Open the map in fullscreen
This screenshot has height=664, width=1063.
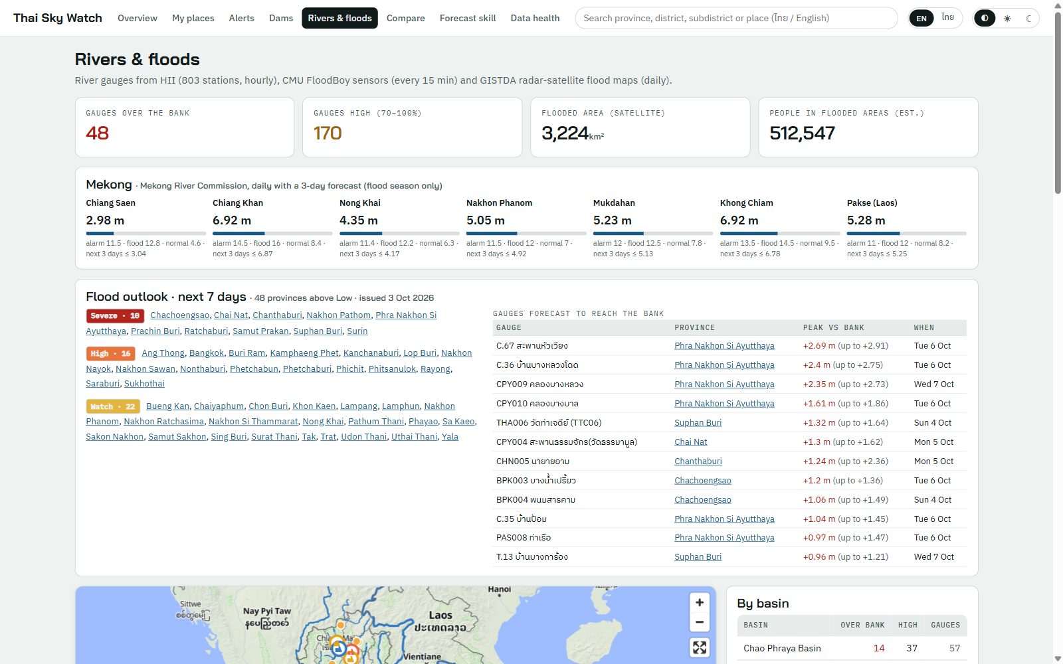pos(700,647)
